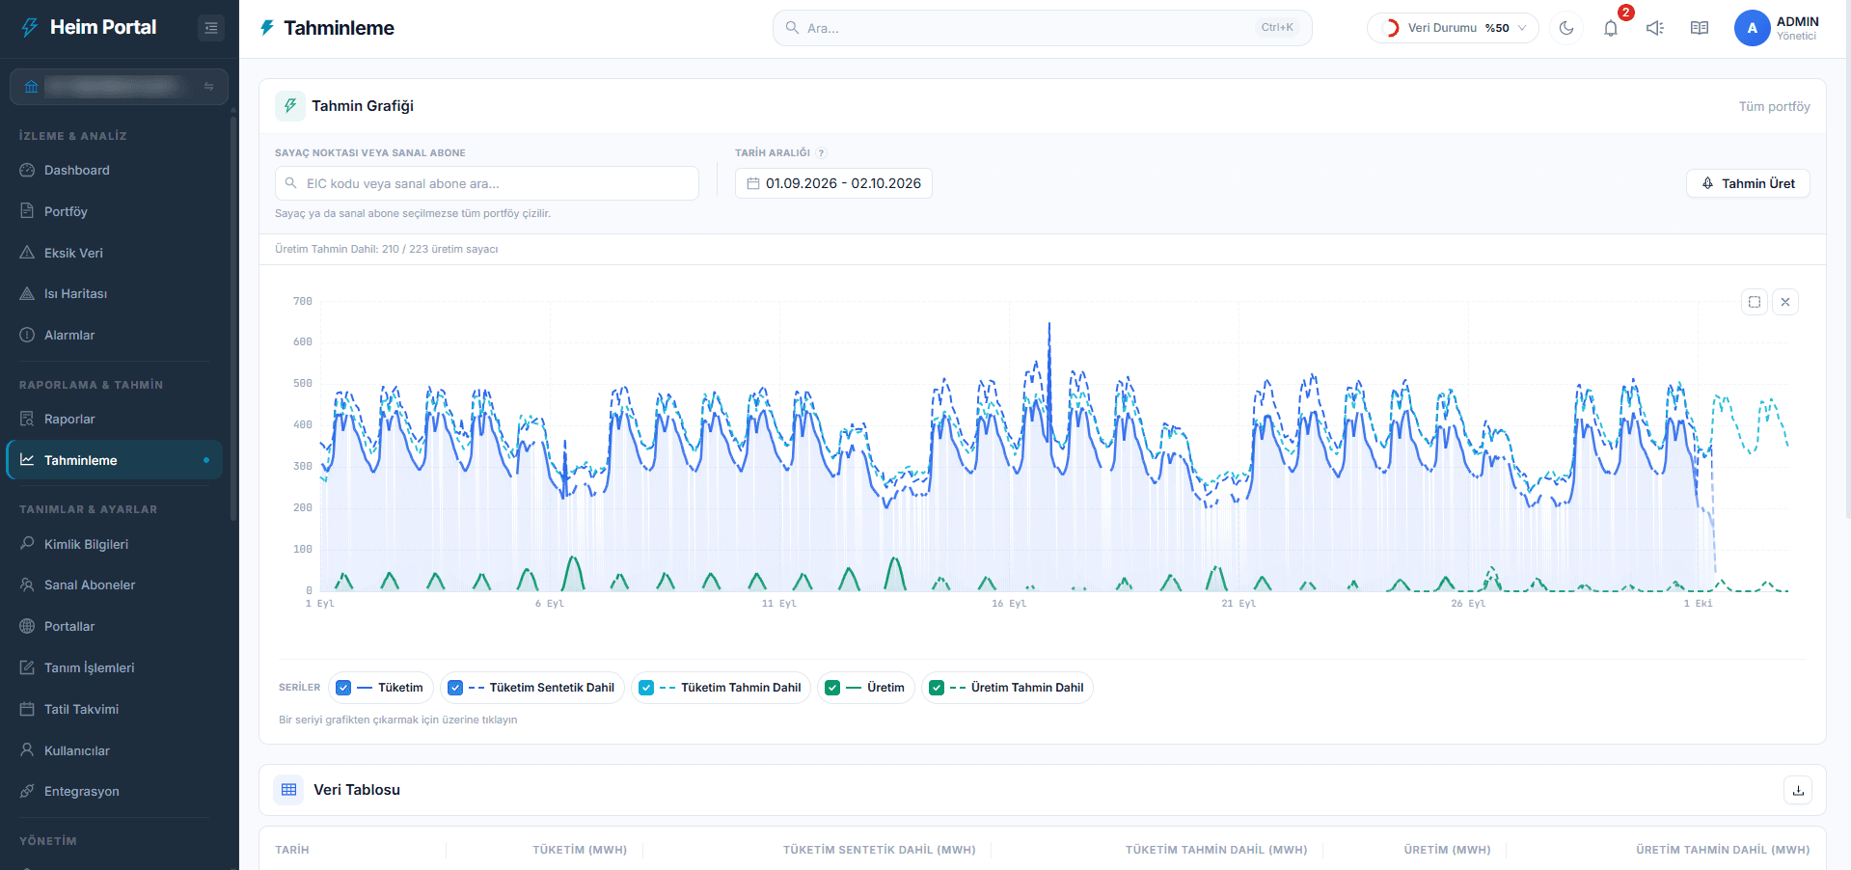Focus the EIC kodu search field
The image size is (1851, 870).
[x=487, y=183]
